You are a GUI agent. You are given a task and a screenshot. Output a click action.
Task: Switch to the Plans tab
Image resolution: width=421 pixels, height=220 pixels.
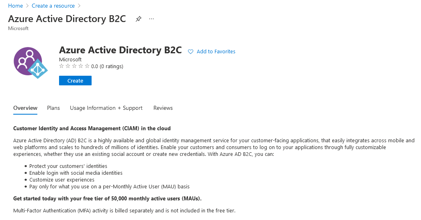53,108
